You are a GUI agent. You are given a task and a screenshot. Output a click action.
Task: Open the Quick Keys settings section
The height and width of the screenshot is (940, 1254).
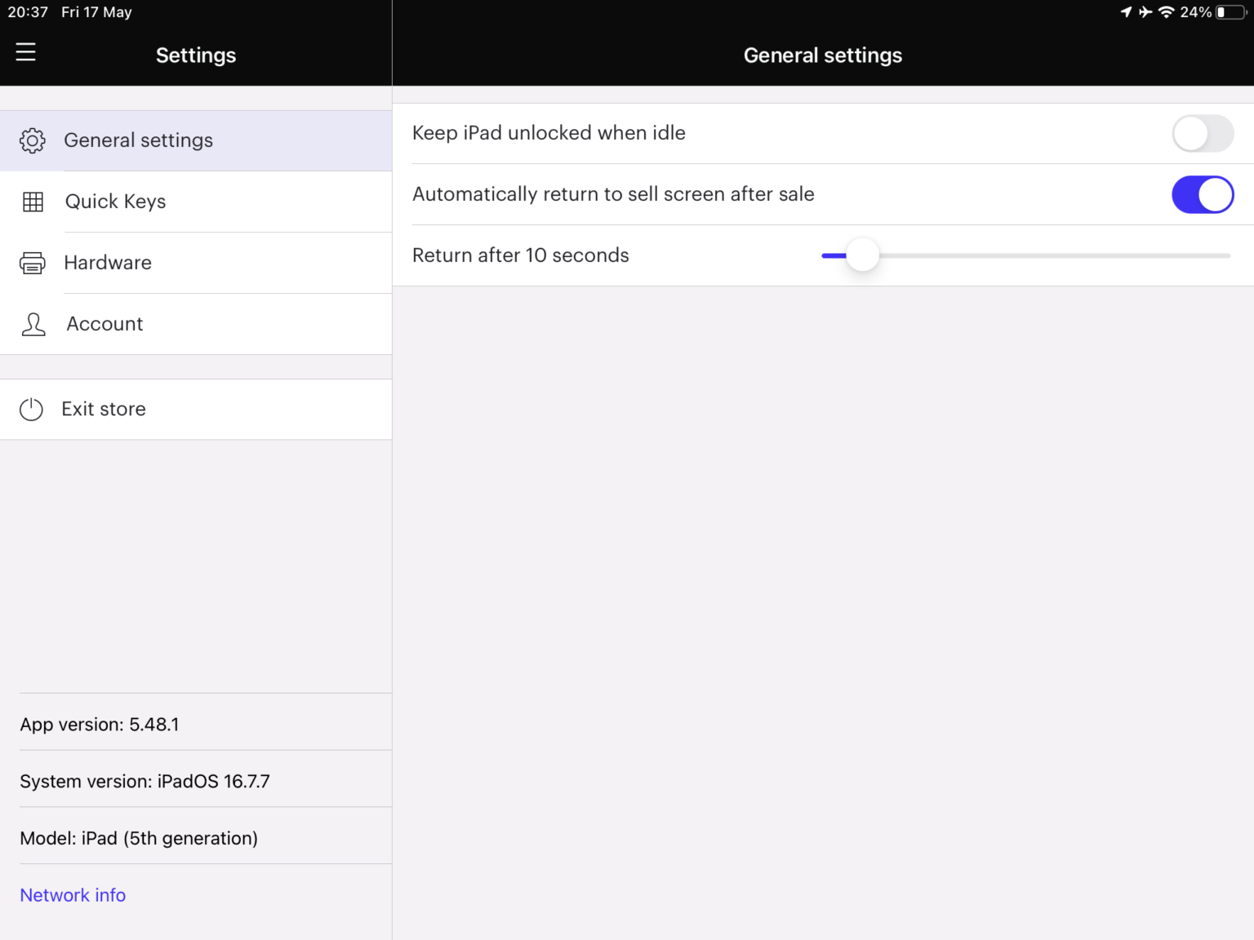[x=116, y=202]
